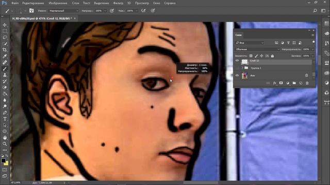330x185 pixels.
Task: Open flow percentage dropdown arrow
Action: (137, 11)
